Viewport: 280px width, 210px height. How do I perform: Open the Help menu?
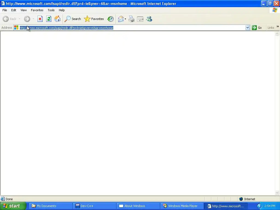62,10
